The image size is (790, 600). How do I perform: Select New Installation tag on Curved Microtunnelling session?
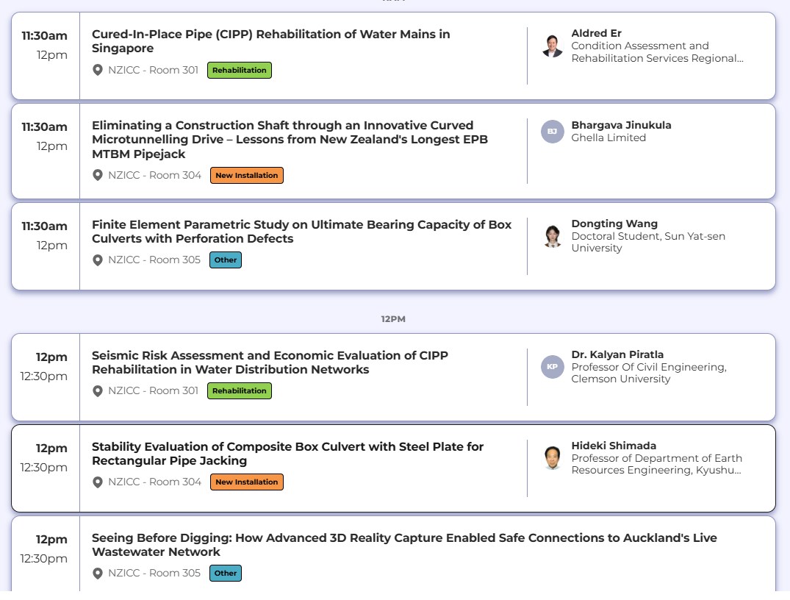[247, 176]
